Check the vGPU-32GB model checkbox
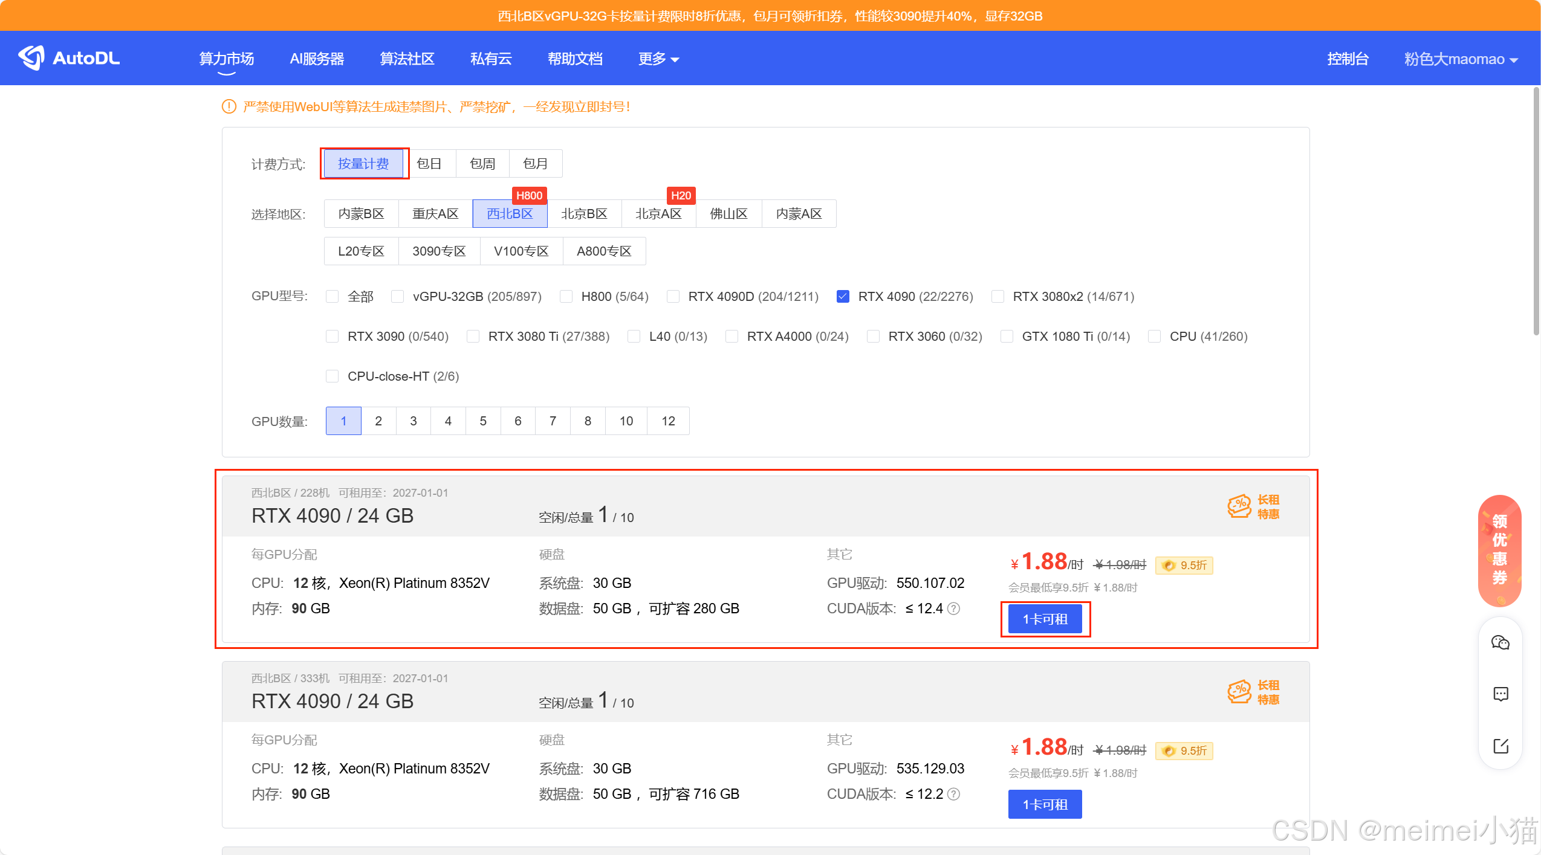The image size is (1541, 855). pos(397,296)
